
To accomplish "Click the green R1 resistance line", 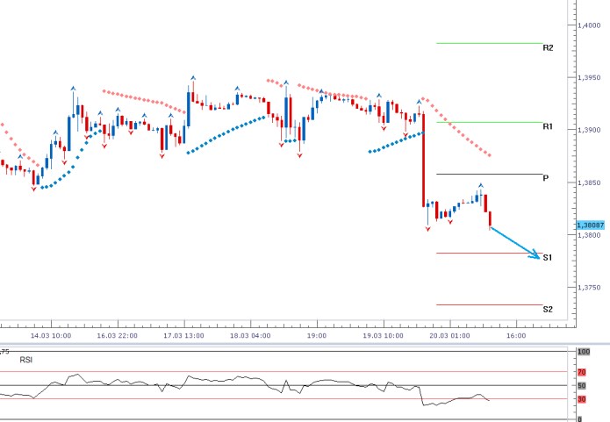I will (490, 122).
